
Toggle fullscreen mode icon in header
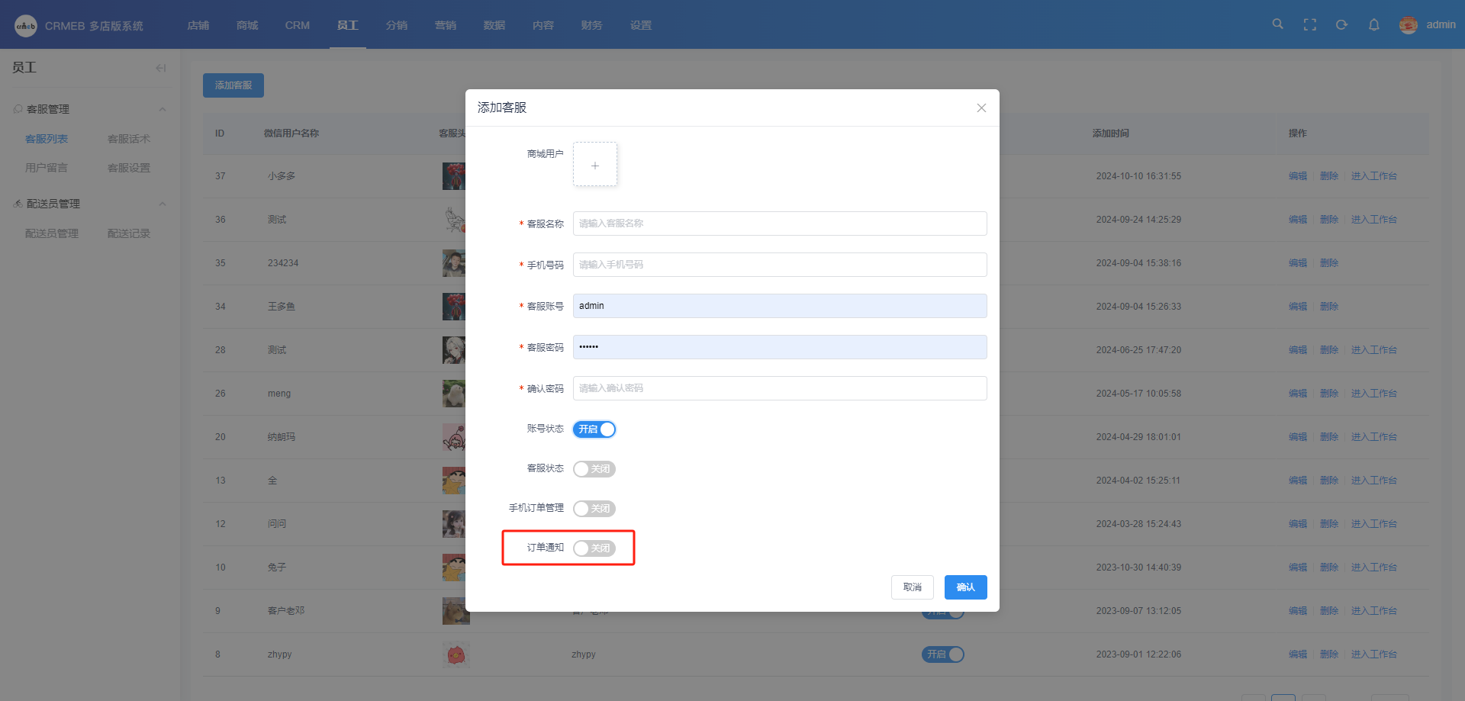(1310, 24)
